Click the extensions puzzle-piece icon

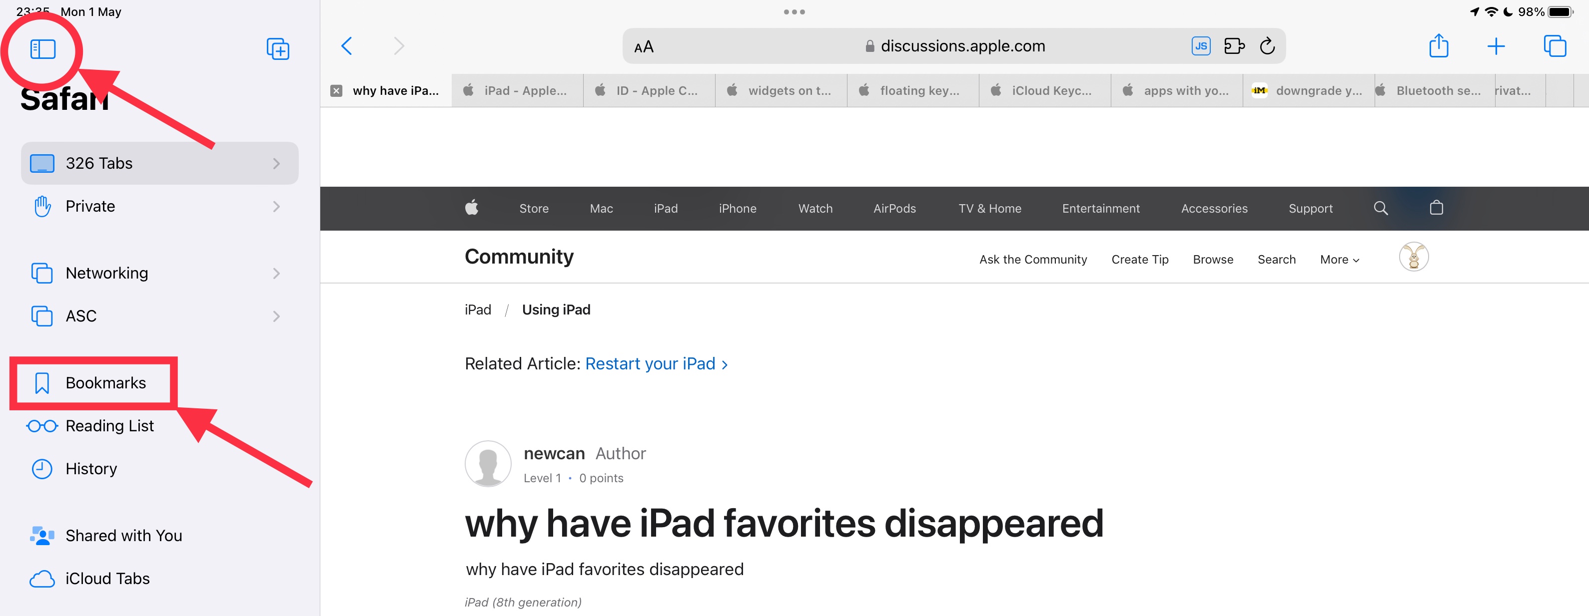coord(1234,45)
